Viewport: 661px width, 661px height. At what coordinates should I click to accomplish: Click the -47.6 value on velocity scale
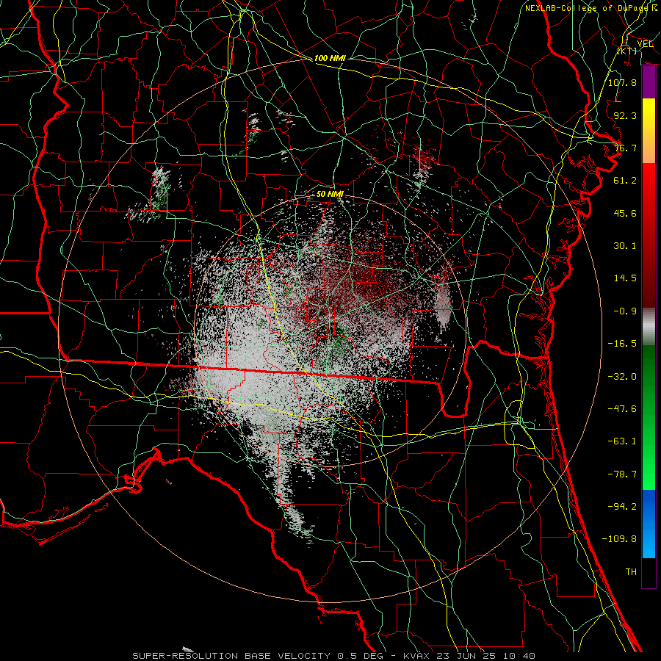pos(622,409)
